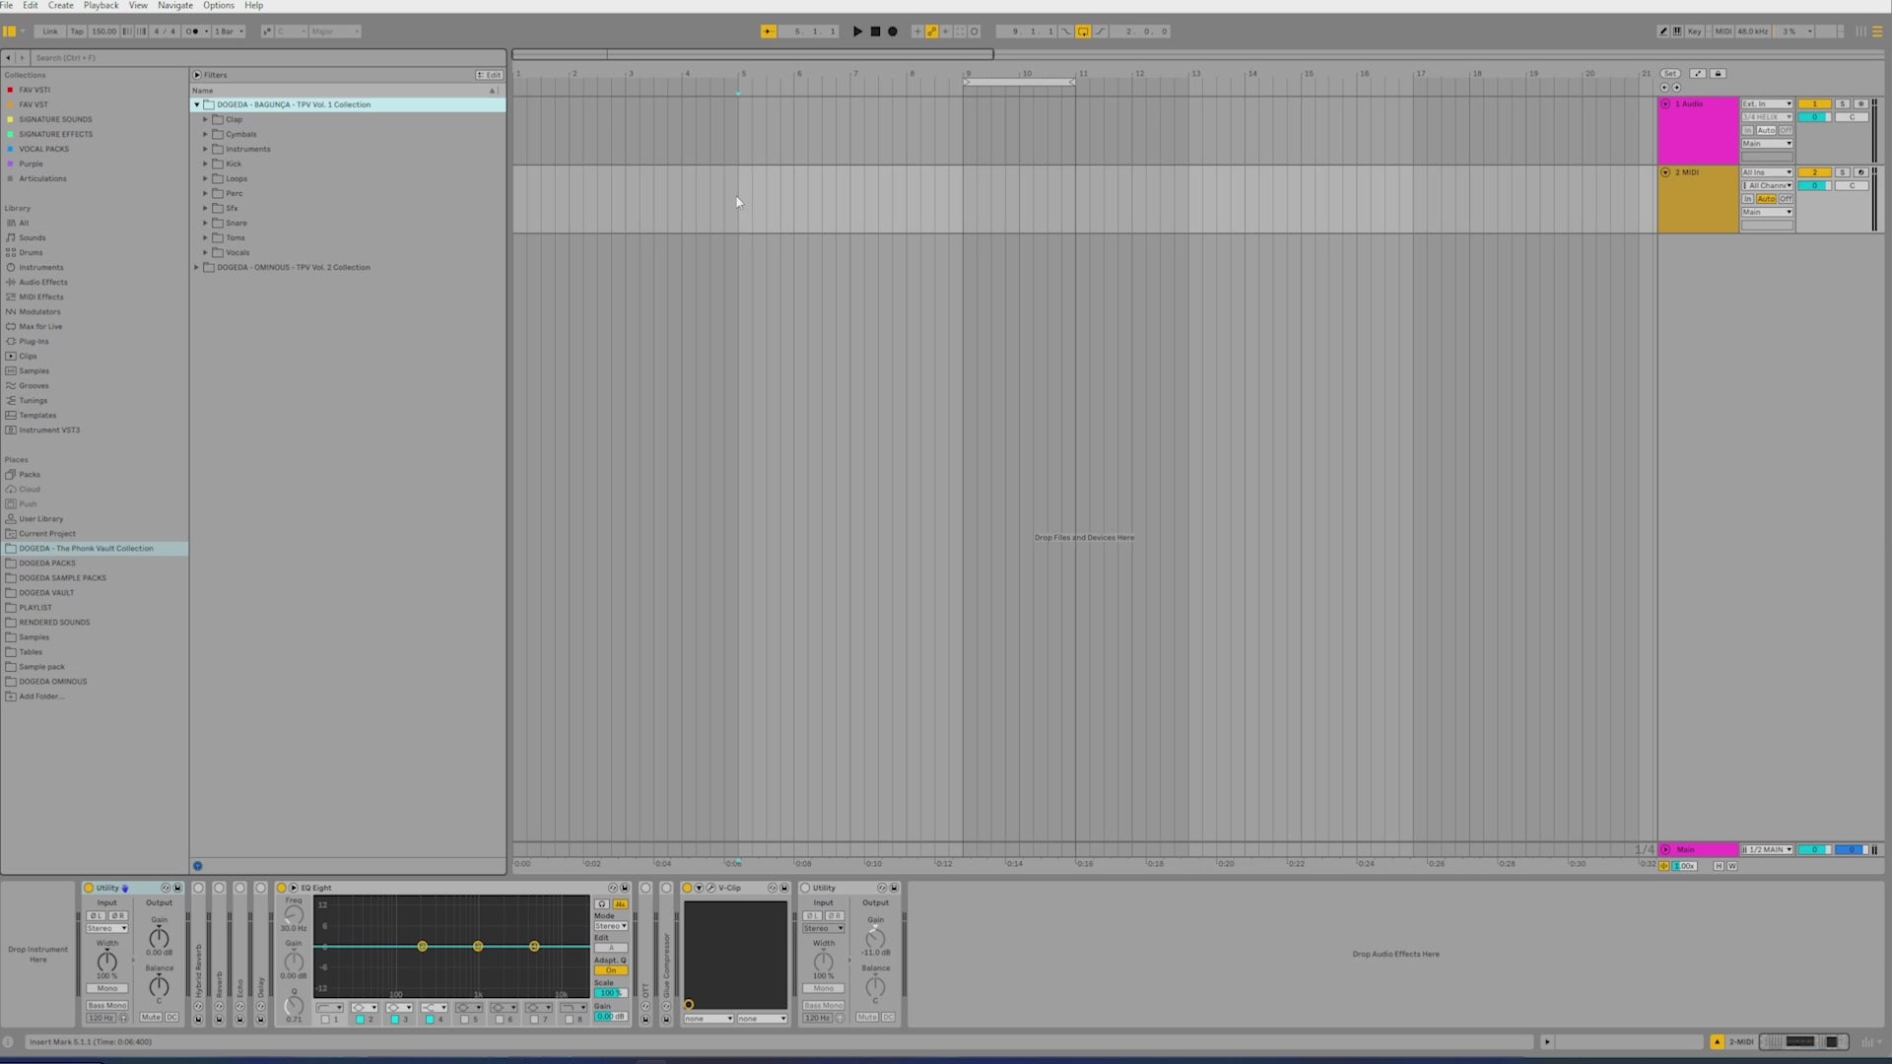Fold the 2 MIDI track
This screenshot has height=1064, width=1892.
point(1665,172)
